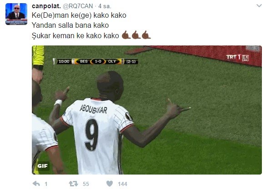Viewport: 266px width, 190px height.
Task: Click the reply arrow icon
Action: (x=36, y=184)
